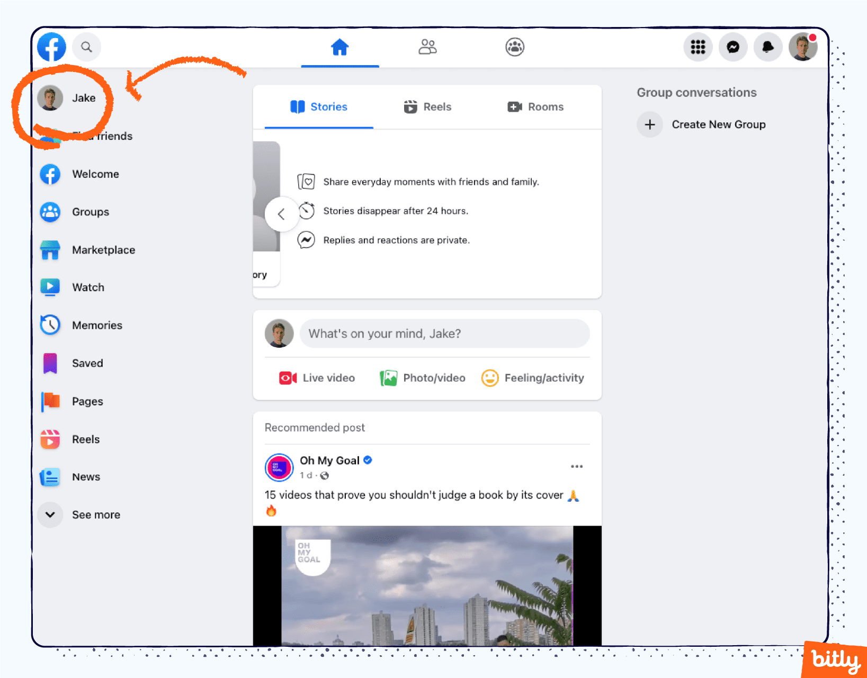Switch to the Reels tab

[x=427, y=107]
